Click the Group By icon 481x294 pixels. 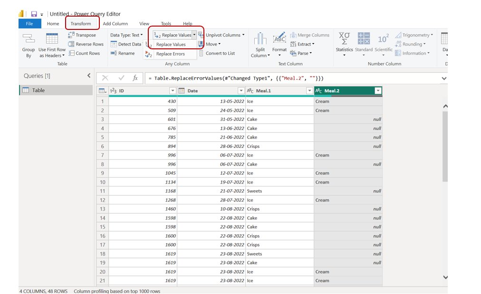[29, 38]
